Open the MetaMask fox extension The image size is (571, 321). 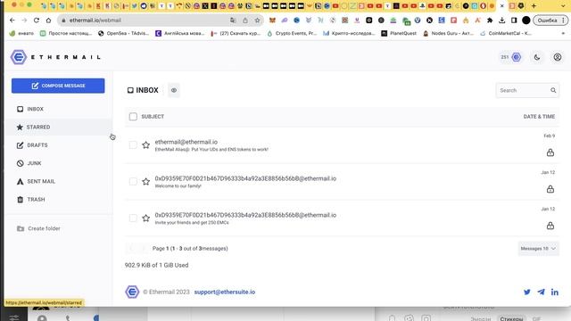(x=272, y=21)
